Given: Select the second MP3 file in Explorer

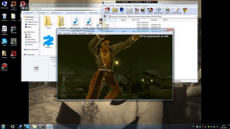Looking at the screenshot, I should coord(89,22).
